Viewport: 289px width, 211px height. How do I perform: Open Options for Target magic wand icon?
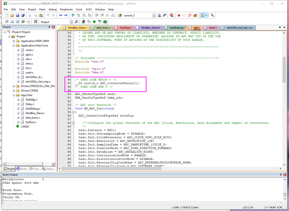point(76,22)
